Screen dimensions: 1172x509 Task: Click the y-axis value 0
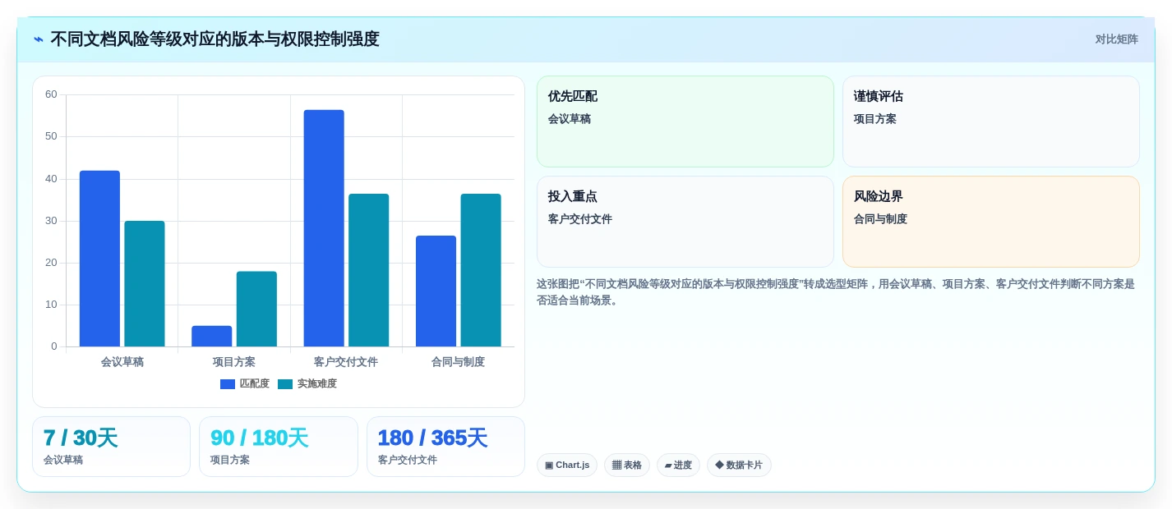point(54,346)
